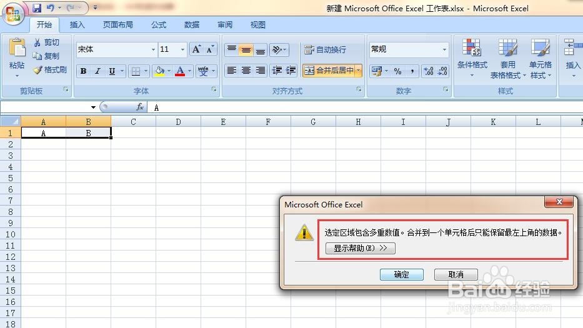Apply red font color
This screenshot has width=583, height=328.
(180, 71)
